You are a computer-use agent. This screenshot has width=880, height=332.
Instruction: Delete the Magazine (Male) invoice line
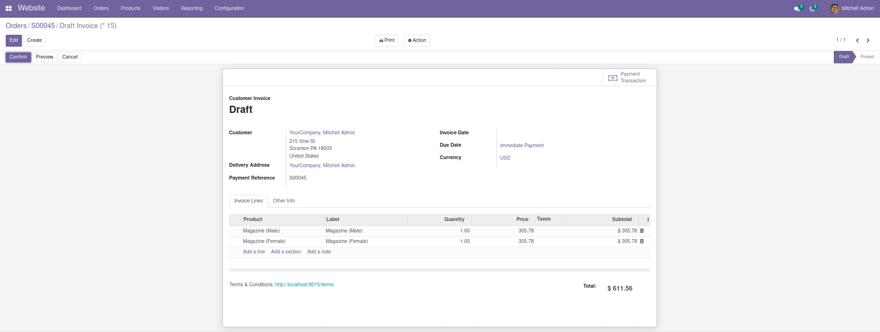(642, 231)
